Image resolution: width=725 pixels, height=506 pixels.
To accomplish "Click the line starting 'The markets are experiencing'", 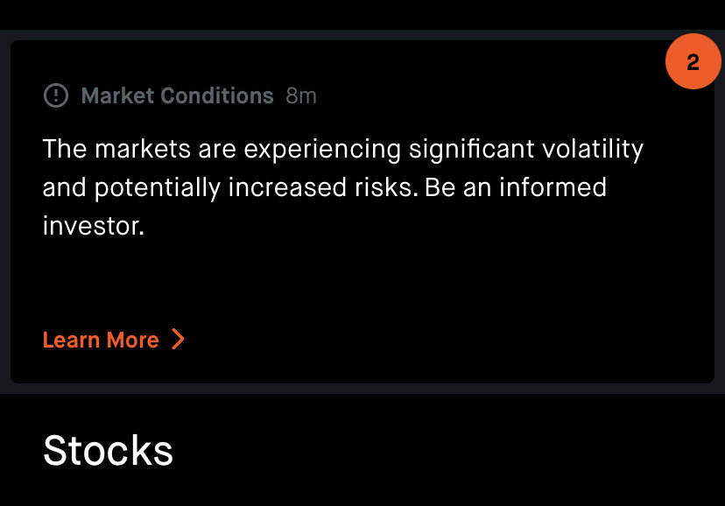I will [342, 149].
